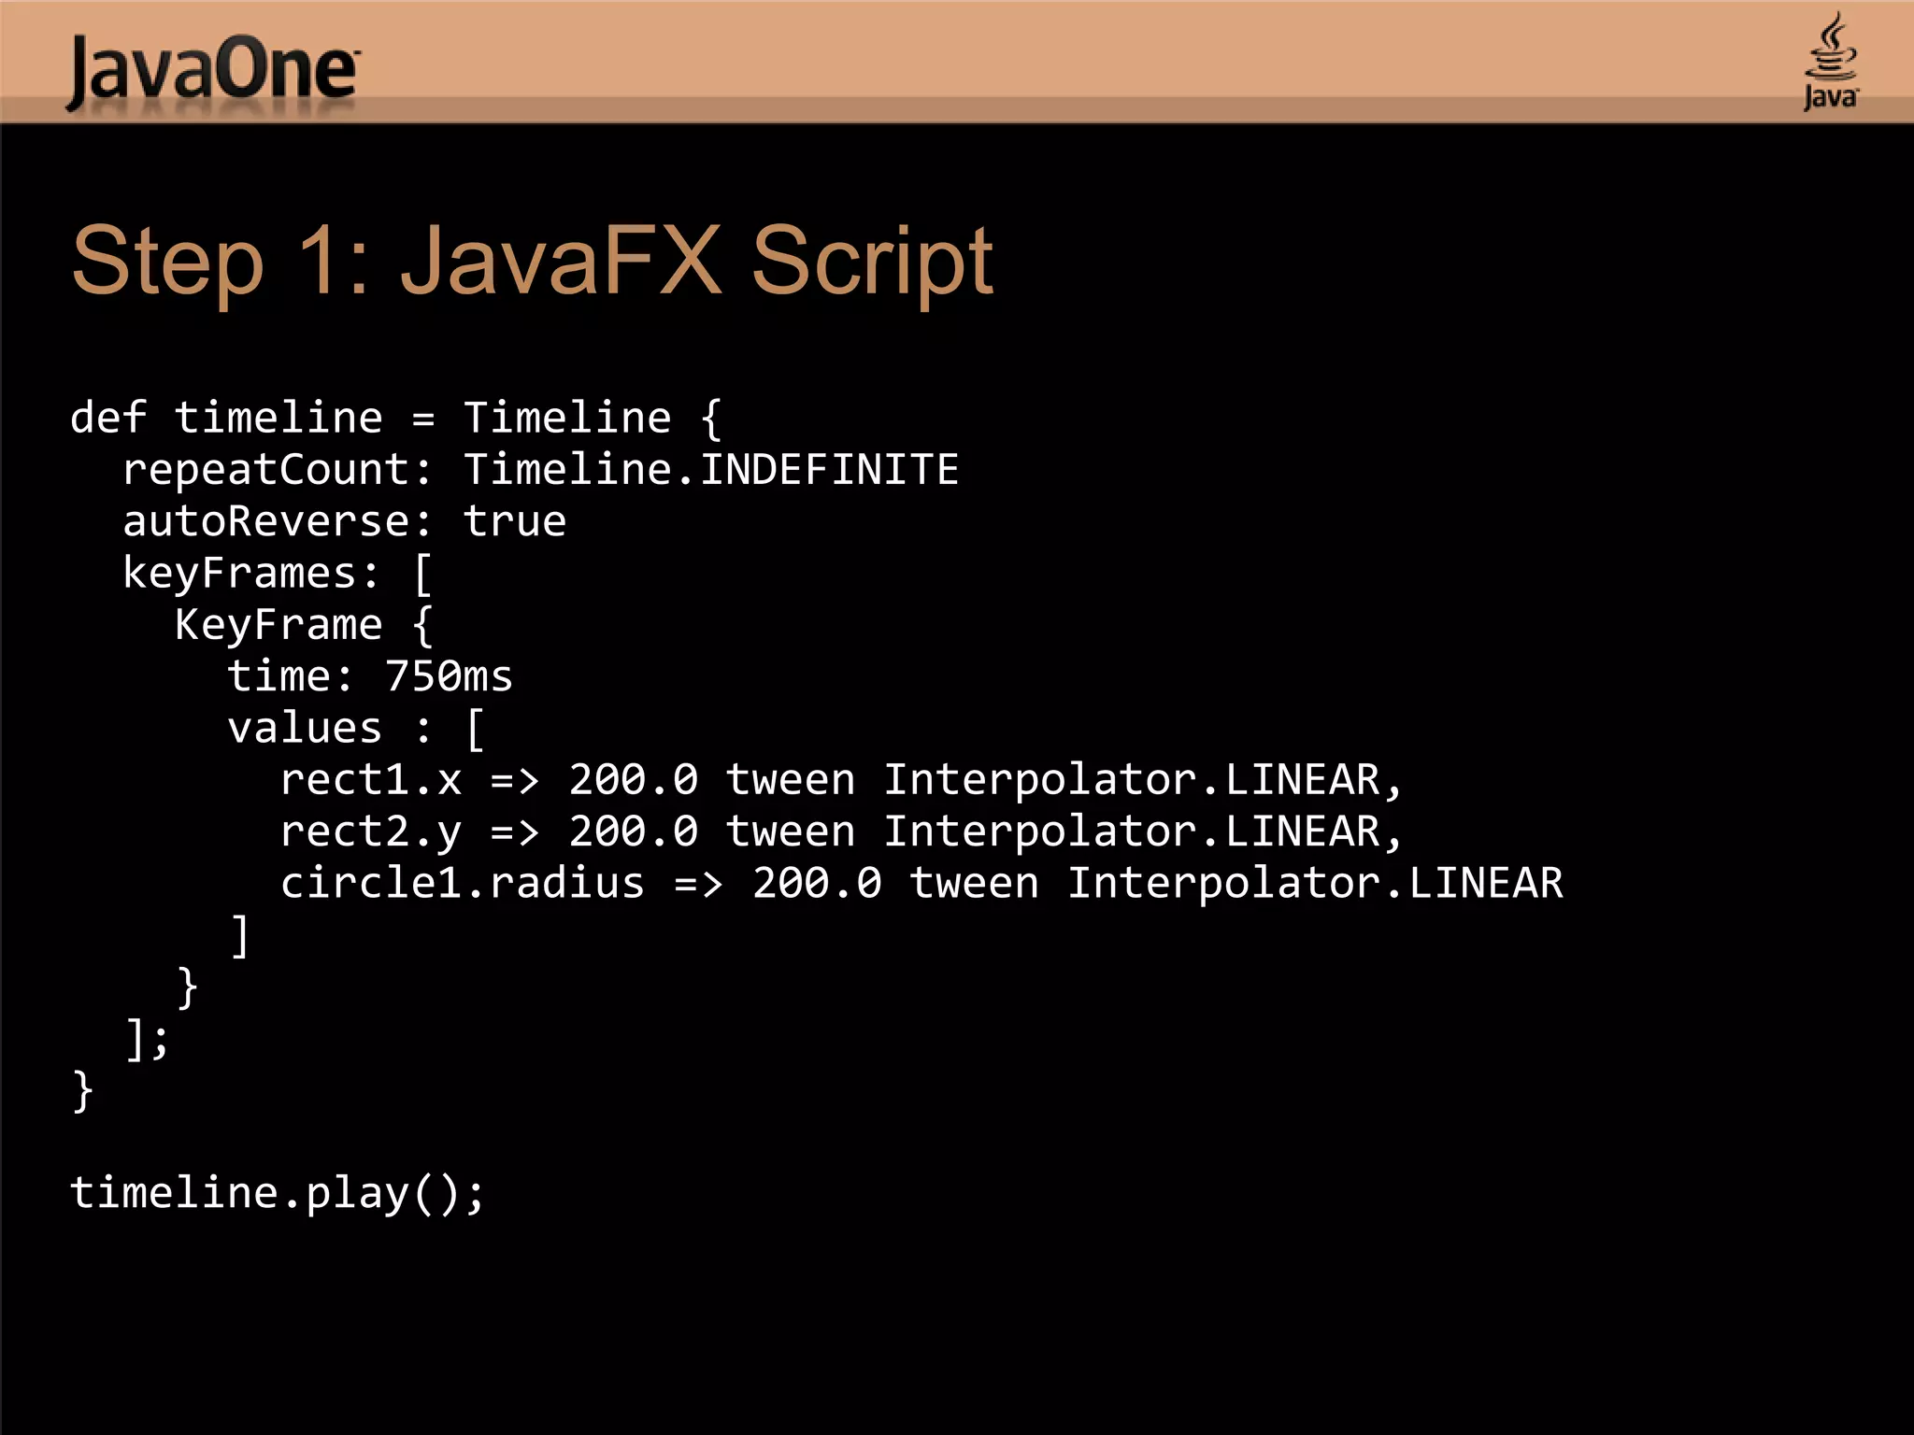The width and height of the screenshot is (1914, 1435).
Task: Click the 'def timeline = Timeline {' line
Action: [396, 418]
